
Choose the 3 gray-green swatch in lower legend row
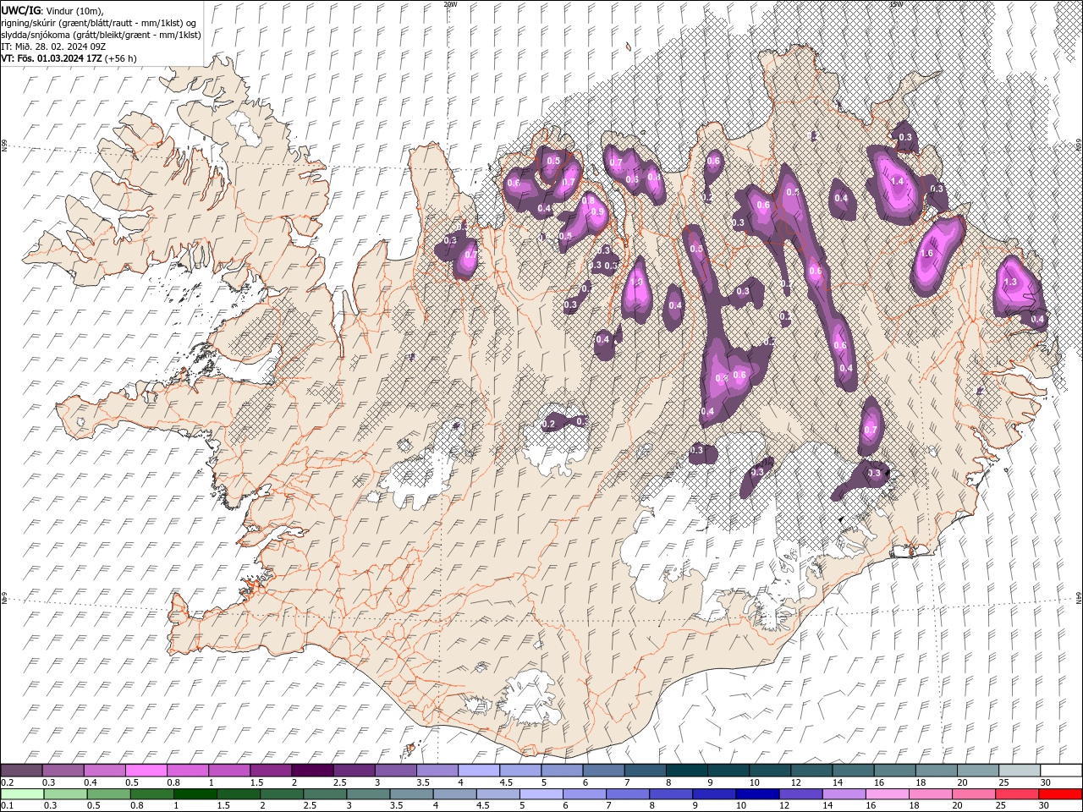(368, 794)
